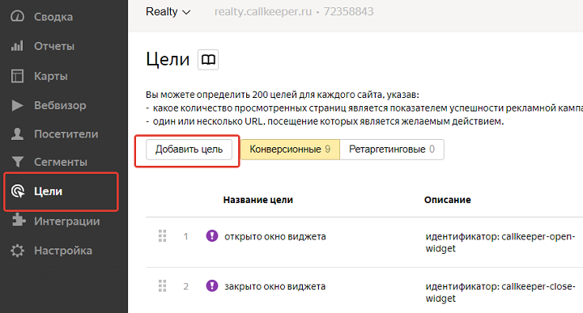Switch to the Ретаргетинговые tab
The image size is (583, 313).
click(392, 150)
